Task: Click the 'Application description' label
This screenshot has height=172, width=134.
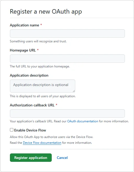Action: [x=29, y=75]
